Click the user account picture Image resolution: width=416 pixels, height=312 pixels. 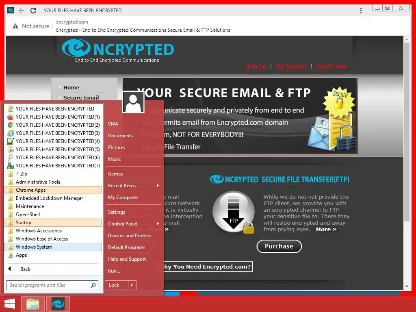pos(133,102)
